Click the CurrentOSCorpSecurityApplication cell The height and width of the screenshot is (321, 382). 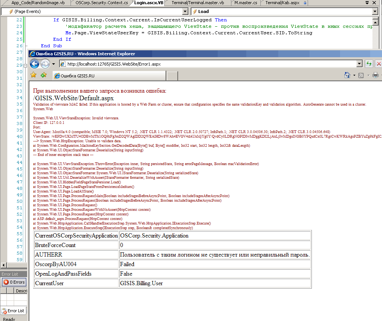(76, 236)
